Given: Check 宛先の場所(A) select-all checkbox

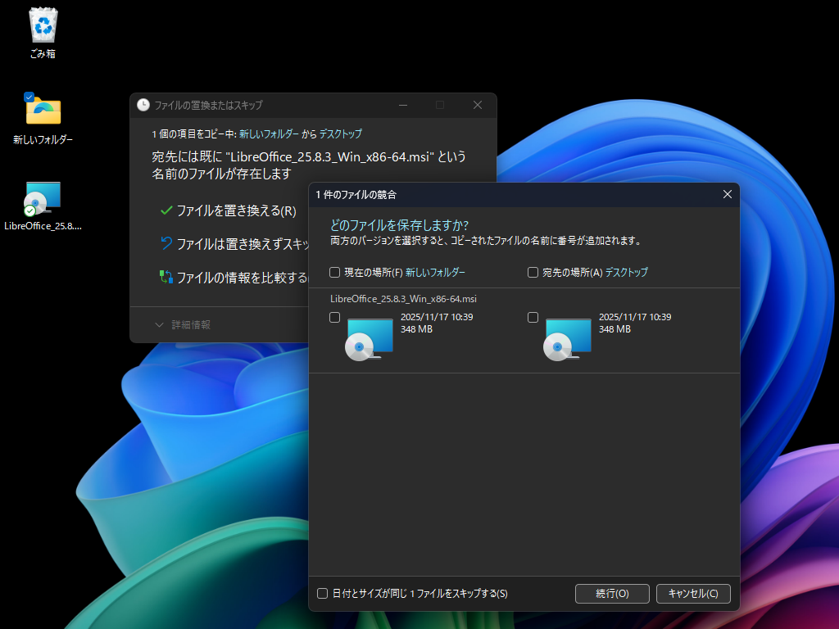Looking at the screenshot, I should coord(533,272).
